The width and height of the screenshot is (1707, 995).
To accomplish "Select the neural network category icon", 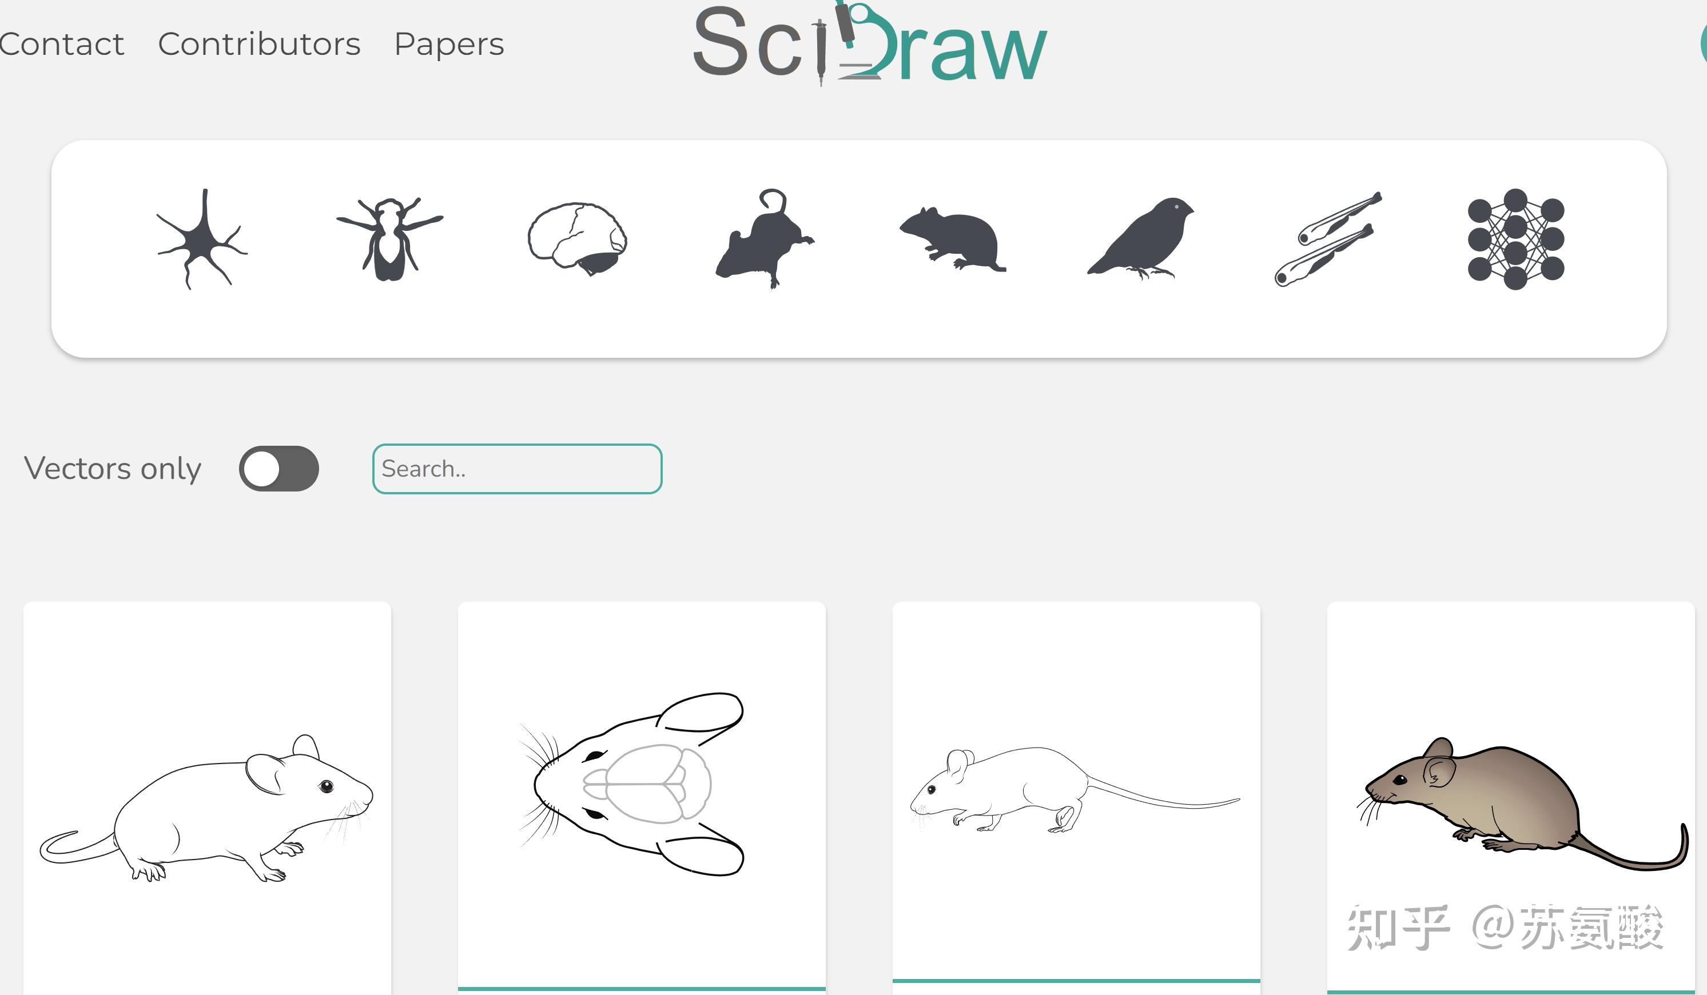I will 1516,239.
